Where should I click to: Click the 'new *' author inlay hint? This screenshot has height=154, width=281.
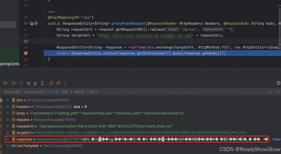(x=52, y=12)
